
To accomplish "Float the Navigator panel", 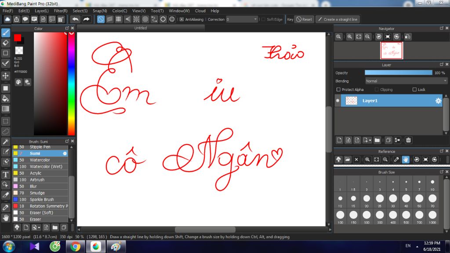I will pyautogui.click(x=442, y=28).
